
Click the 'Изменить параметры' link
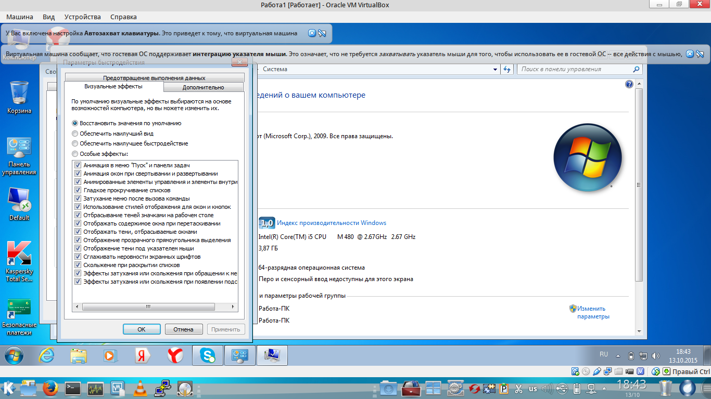point(593,312)
